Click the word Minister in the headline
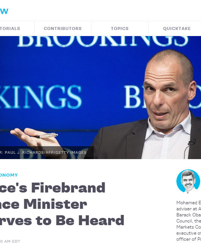Viewport: 201px width, 243px height. click(55, 204)
